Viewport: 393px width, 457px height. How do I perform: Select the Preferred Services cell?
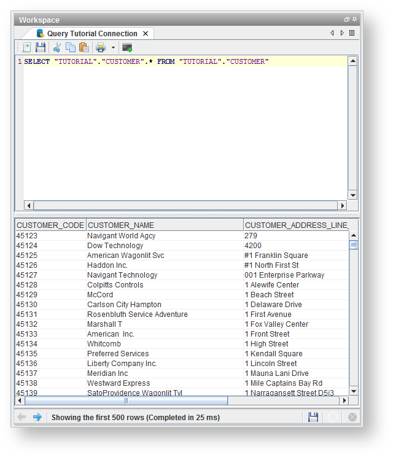click(x=165, y=354)
